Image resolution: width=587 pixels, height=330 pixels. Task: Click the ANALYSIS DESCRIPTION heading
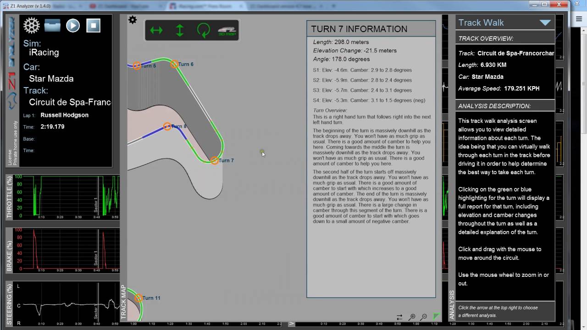pyautogui.click(x=494, y=106)
